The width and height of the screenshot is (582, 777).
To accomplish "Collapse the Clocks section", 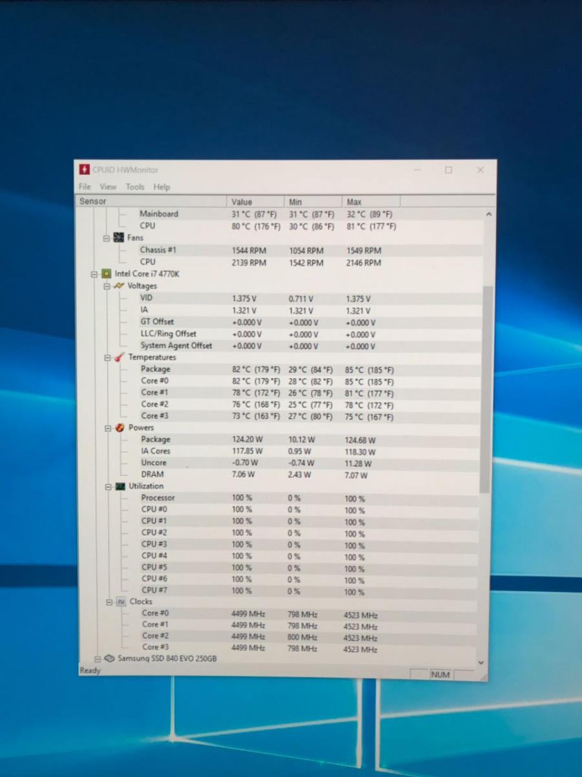I will tap(109, 602).
